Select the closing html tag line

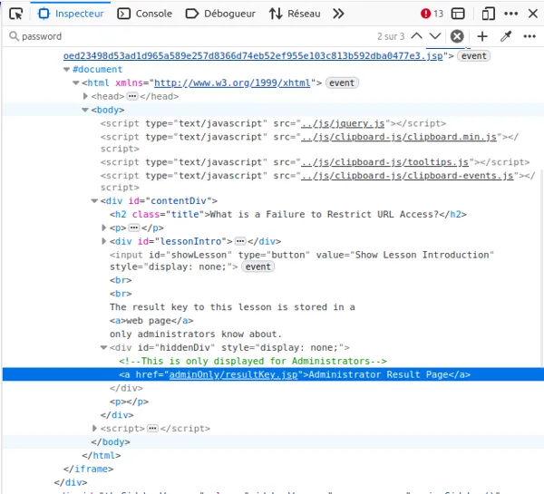point(102,456)
